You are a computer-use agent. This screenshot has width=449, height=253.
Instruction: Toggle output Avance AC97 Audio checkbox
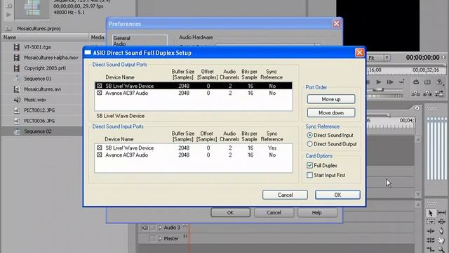(x=100, y=93)
